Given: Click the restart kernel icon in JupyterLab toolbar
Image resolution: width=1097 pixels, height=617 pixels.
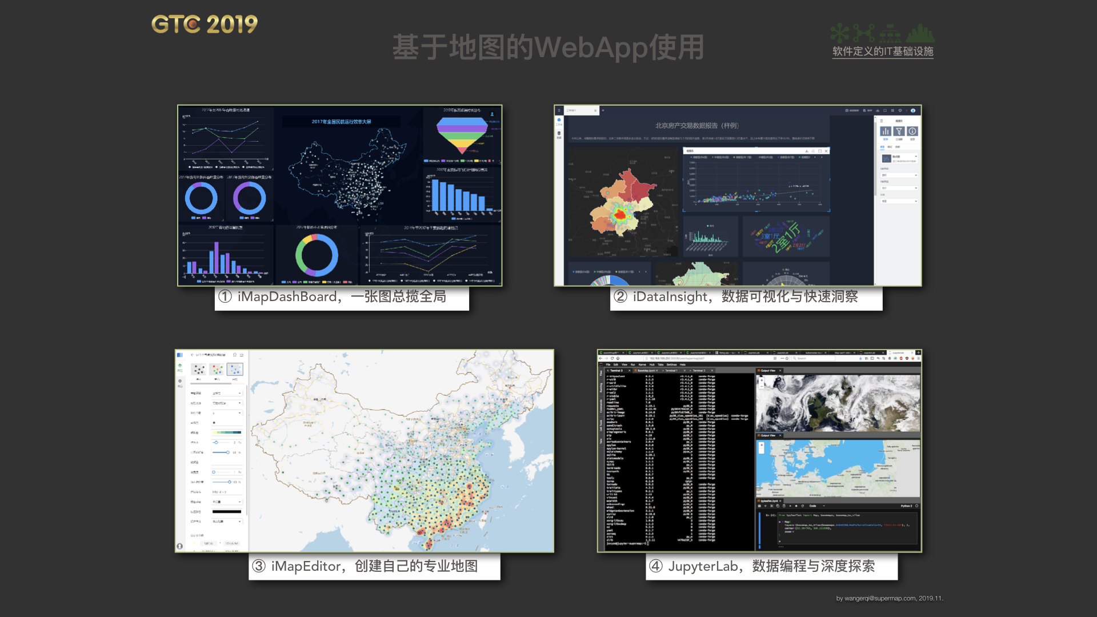Looking at the screenshot, I should pyautogui.click(x=802, y=506).
